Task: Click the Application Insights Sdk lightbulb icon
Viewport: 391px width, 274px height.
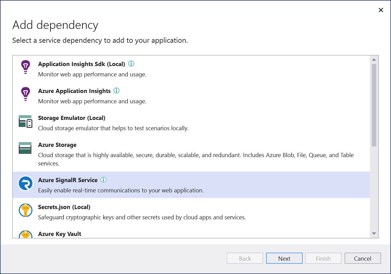Action: [25, 67]
